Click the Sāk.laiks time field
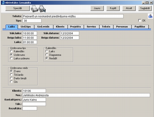 pos(30,33)
